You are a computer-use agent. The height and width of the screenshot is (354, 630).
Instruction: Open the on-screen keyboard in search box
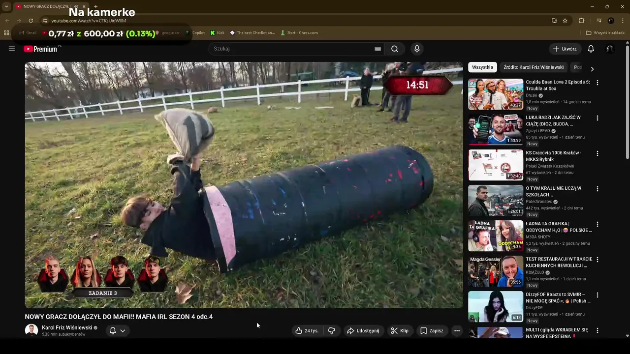coord(378,49)
